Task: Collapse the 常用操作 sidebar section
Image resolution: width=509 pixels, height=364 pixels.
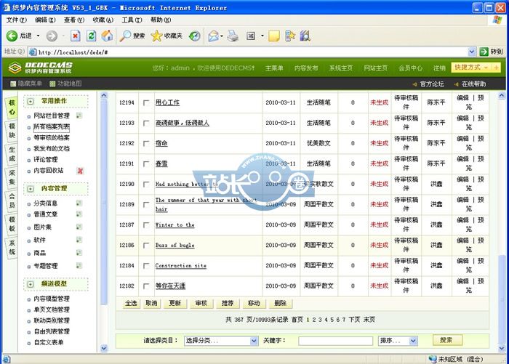Action: coord(31,101)
